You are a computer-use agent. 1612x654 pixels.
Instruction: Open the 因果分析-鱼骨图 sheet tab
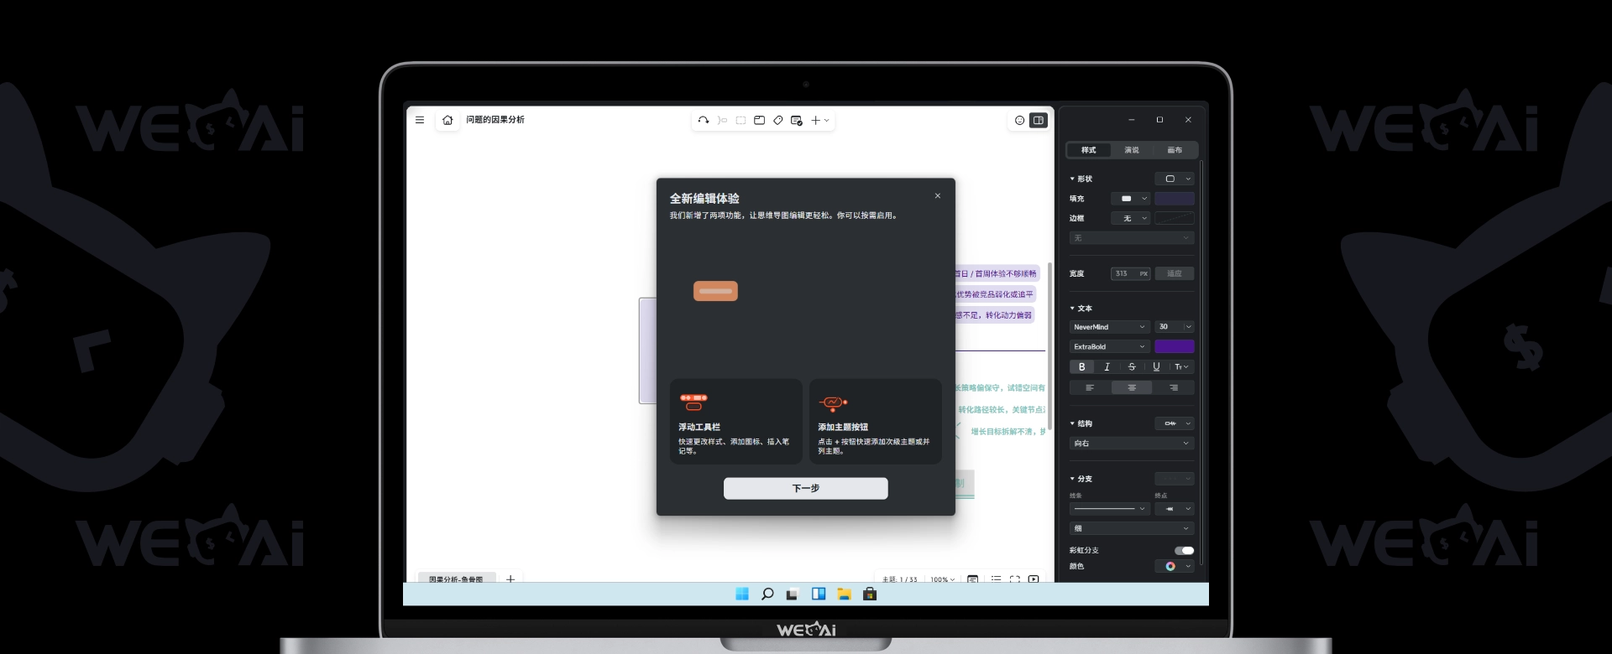[x=456, y=579]
